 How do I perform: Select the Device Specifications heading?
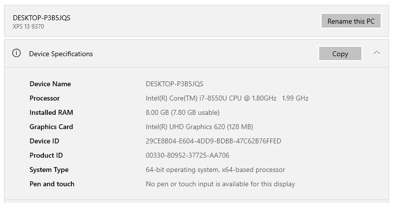coord(61,54)
